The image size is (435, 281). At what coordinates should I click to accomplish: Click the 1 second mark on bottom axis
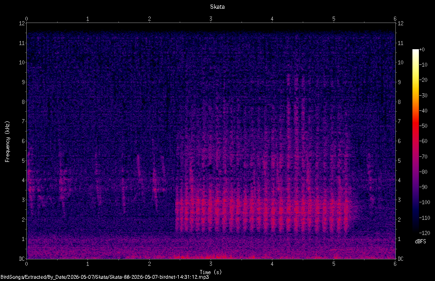pyautogui.click(x=88, y=264)
